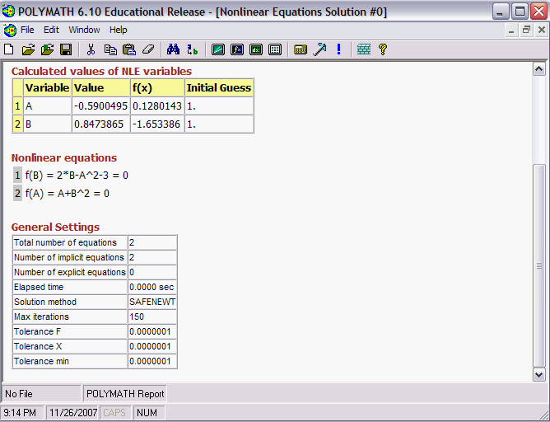Click the Initial Guess column header
Screen dimensions: 550x422
point(219,87)
